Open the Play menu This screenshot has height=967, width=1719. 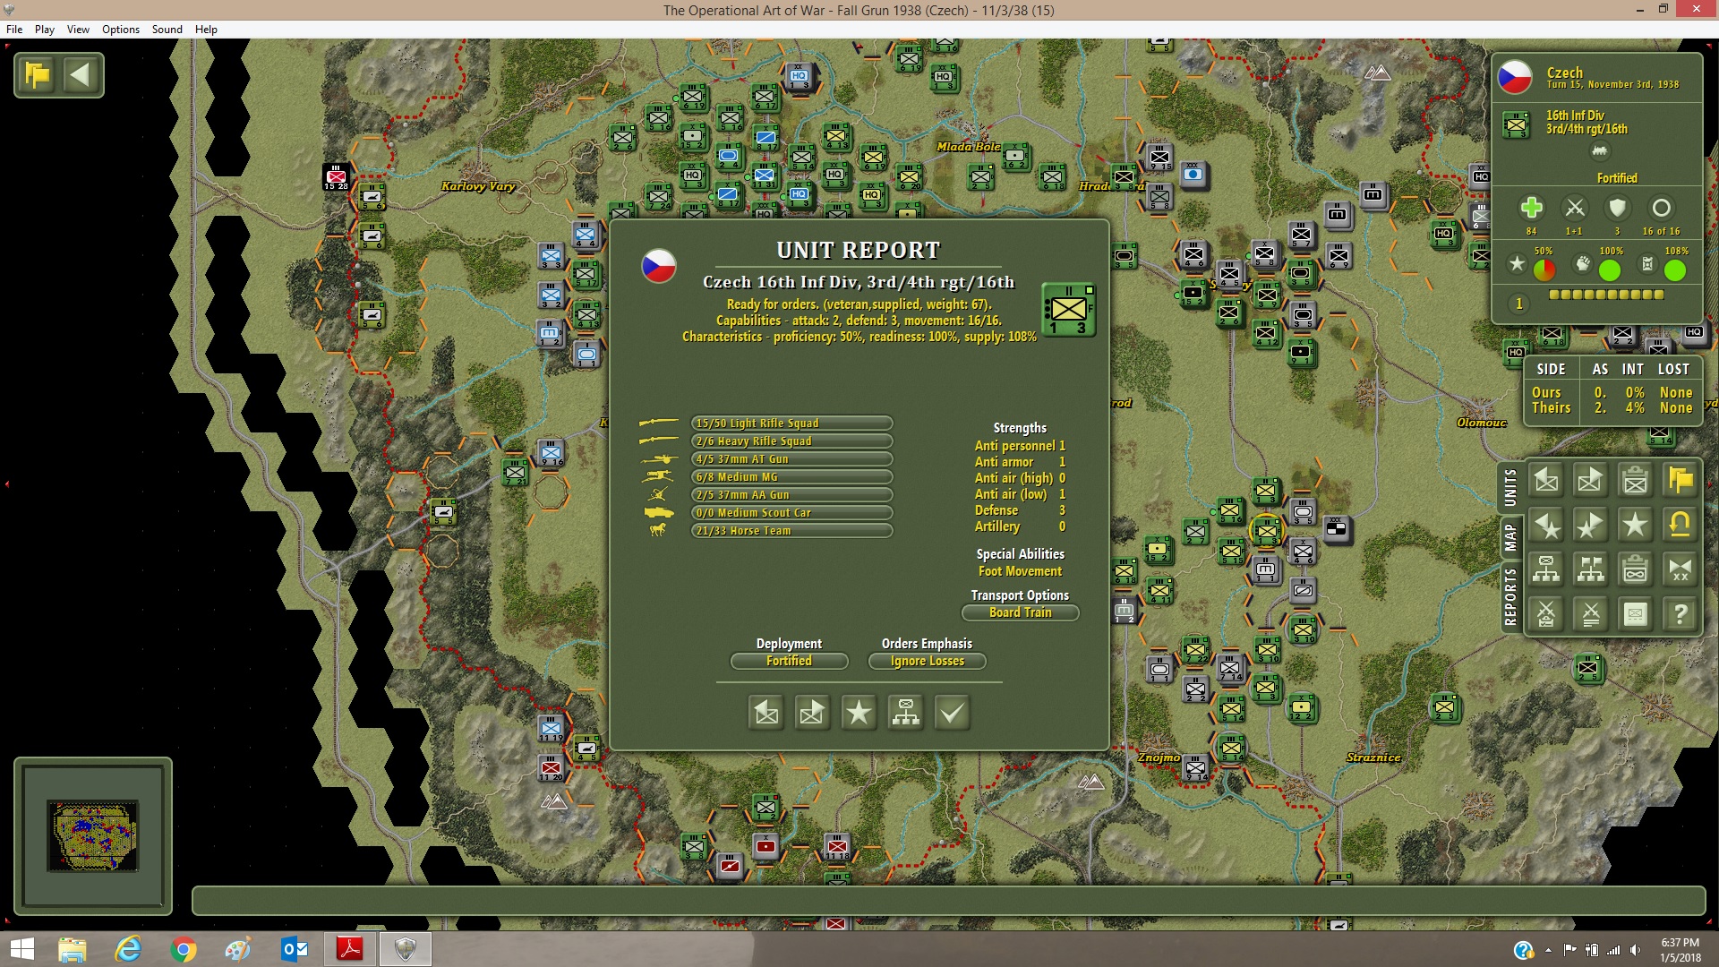[45, 30]
